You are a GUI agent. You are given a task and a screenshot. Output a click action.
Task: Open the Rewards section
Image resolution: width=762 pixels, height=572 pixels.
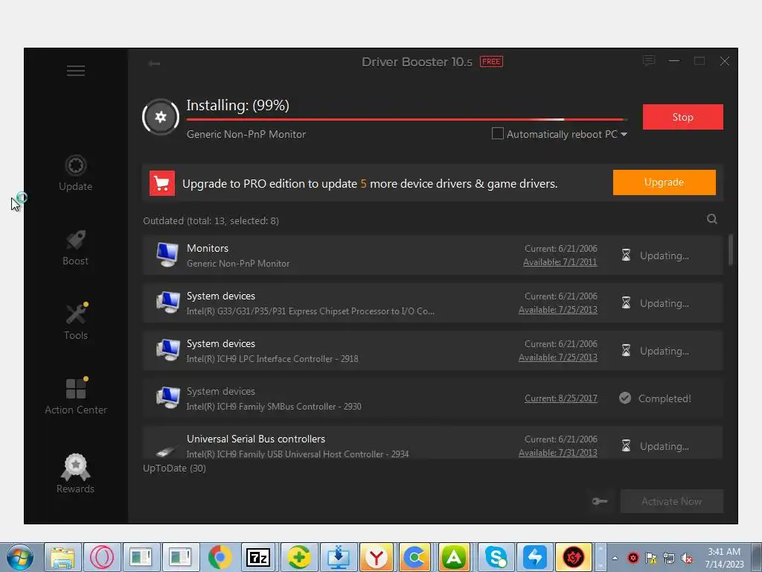pyautogui.click(x=75, y=474)
